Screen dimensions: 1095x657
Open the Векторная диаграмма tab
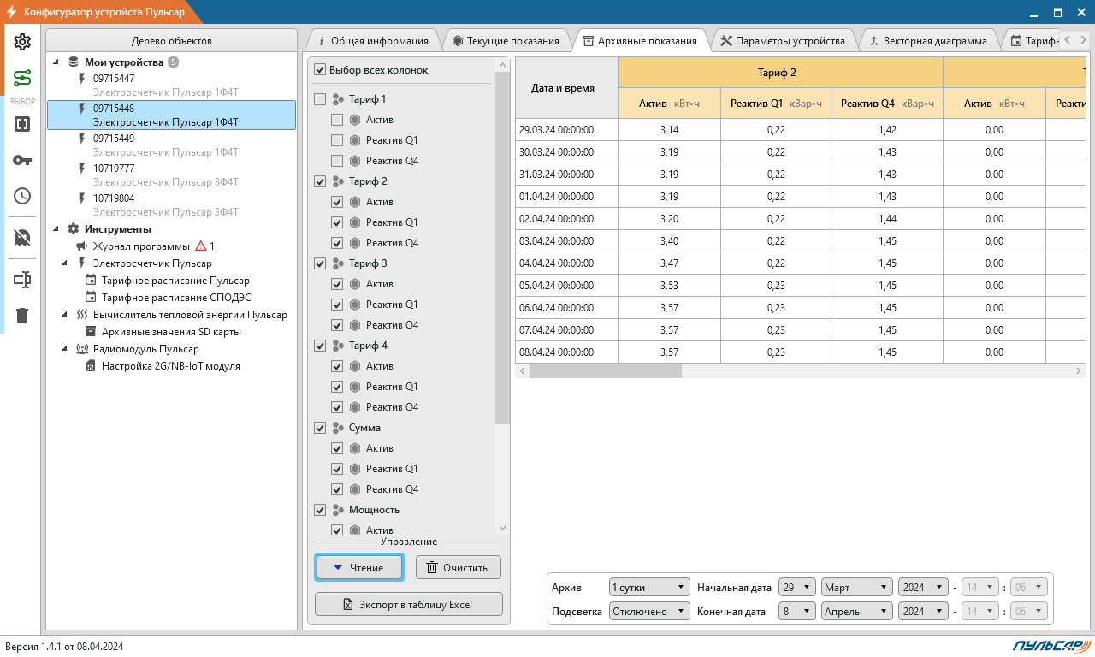click(x=929, y=41)
